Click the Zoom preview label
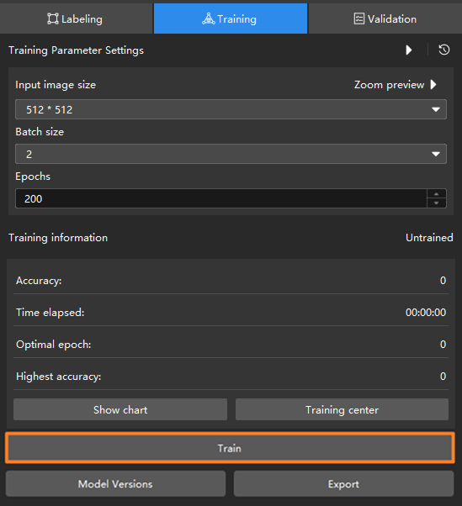 (x=389, y=85)
